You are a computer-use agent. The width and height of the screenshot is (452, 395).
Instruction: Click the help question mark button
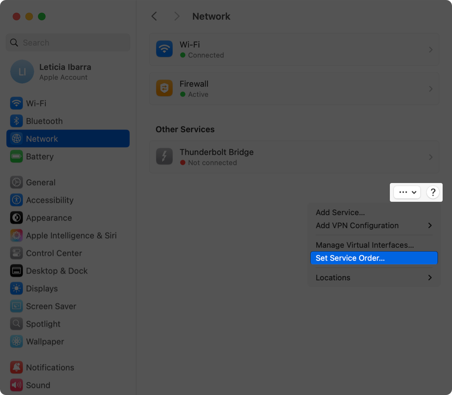[x=432, y=192]
